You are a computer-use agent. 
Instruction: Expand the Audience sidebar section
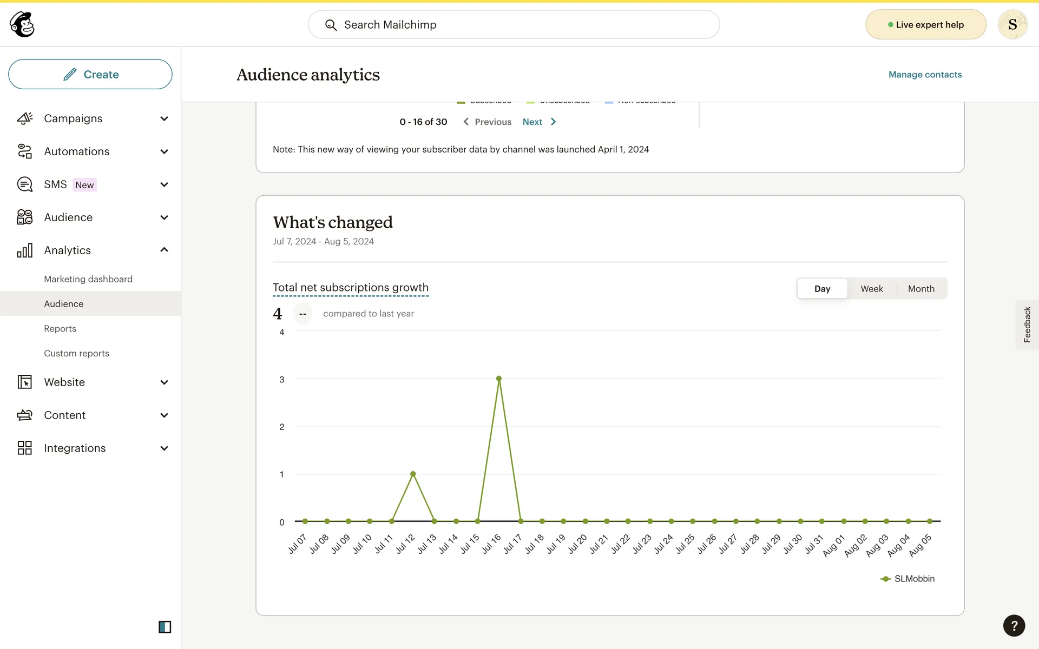(164, 217)
